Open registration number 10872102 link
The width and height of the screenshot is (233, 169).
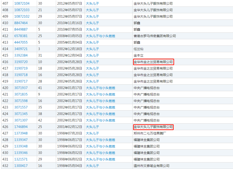tap(22, 17)
